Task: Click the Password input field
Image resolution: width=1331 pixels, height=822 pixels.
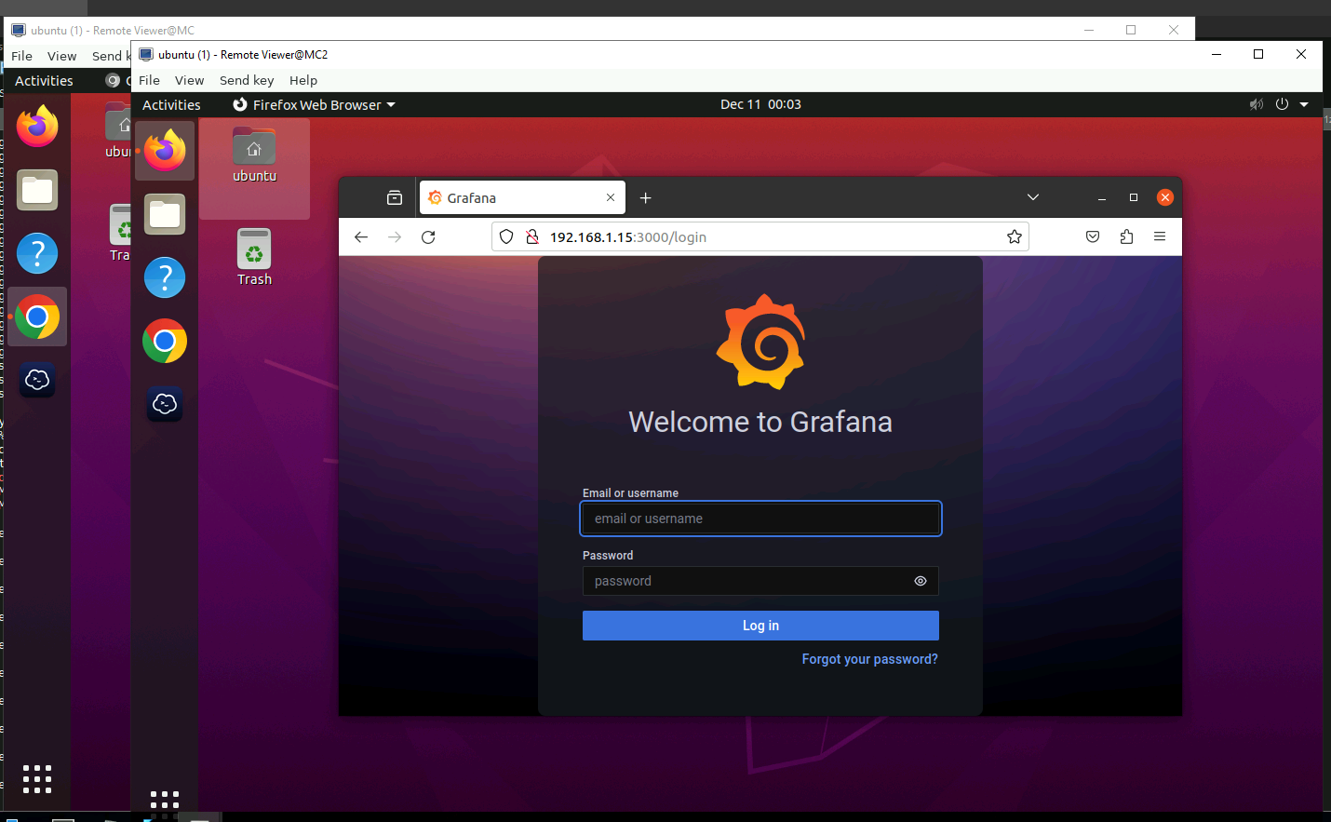Action: point(745,581)
